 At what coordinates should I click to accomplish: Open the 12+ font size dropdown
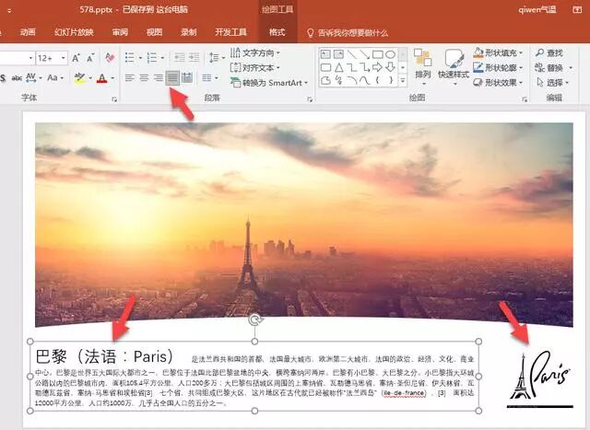pyautogui.click(x=64, y=58)
